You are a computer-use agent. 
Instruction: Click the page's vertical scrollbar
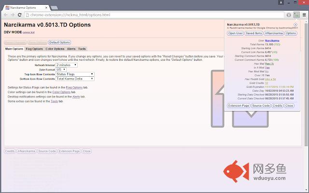pos(306,85)
